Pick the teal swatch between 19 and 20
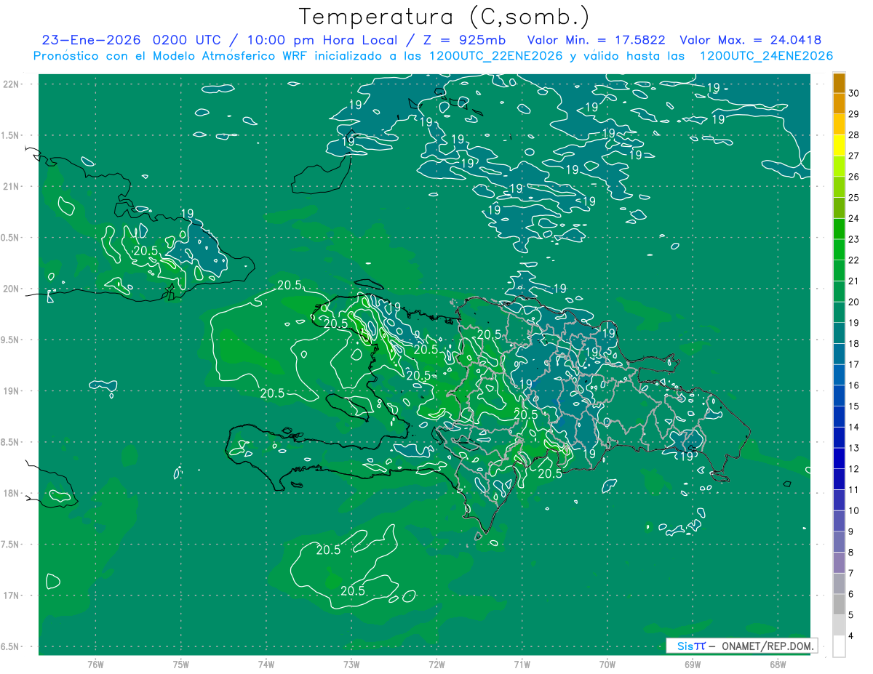Viewport: 873px width, 674px height. [x=839, y=313]
